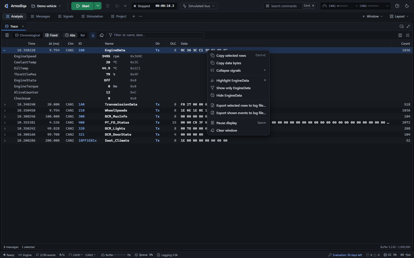Screen dimensions: 414x258
Task: Open trace settings sliders icon
Action: [x=408, y=35]
